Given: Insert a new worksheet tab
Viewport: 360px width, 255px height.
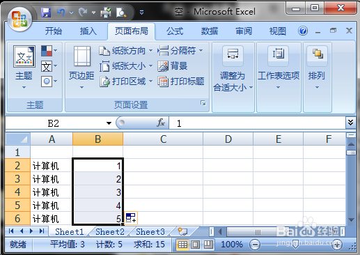Looking at the screenshot, I should (x=182, y=231).
